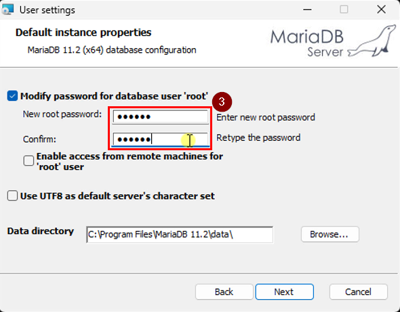Minimize the User settings window
The width and height of the screenshot is (400, 312).
coord(307,9)
